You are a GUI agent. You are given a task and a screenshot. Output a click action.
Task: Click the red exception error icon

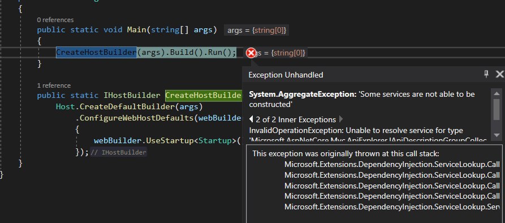click(x=251, y=53)
